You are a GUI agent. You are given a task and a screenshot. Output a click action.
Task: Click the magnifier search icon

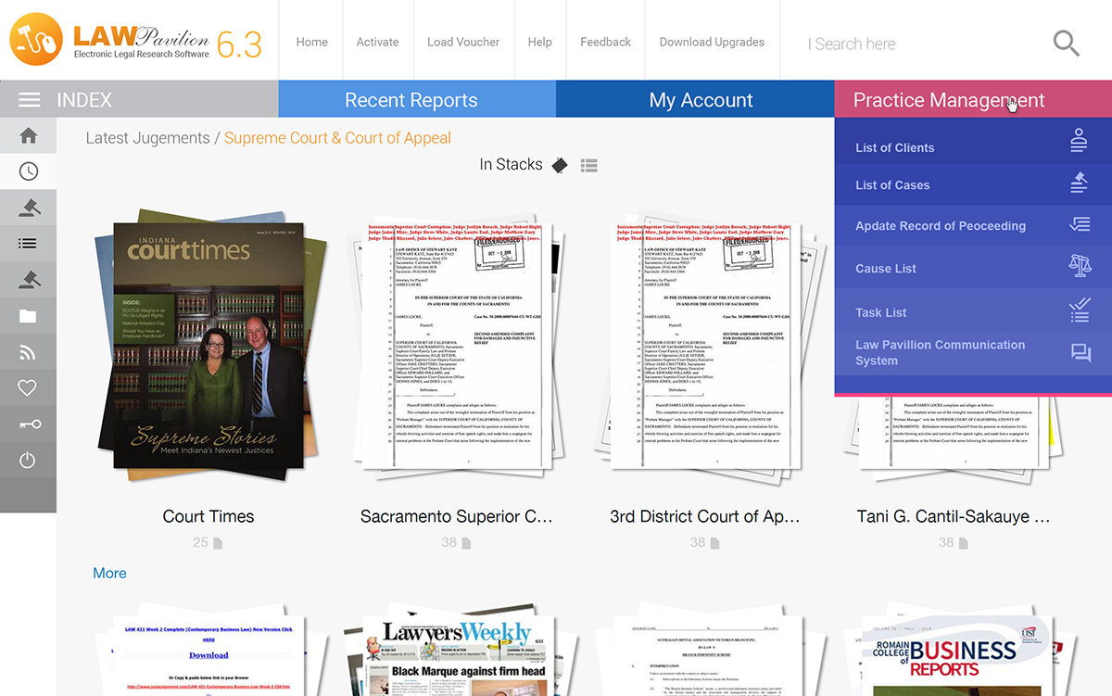tap(1067, 43)
